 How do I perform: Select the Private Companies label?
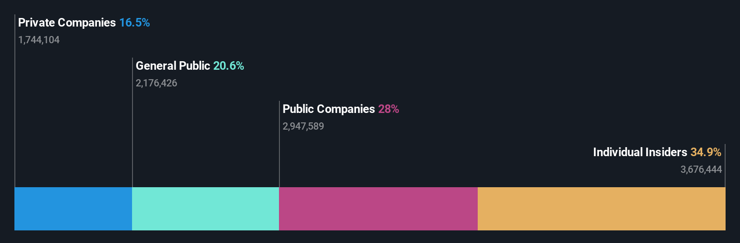coord(67,22)
